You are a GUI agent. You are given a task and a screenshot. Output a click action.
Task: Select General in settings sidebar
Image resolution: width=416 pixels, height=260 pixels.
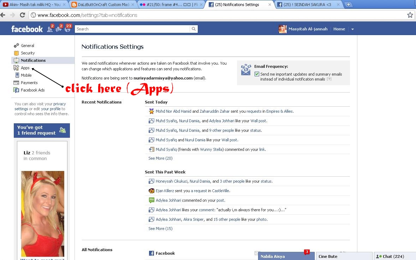tap(27, 45)
